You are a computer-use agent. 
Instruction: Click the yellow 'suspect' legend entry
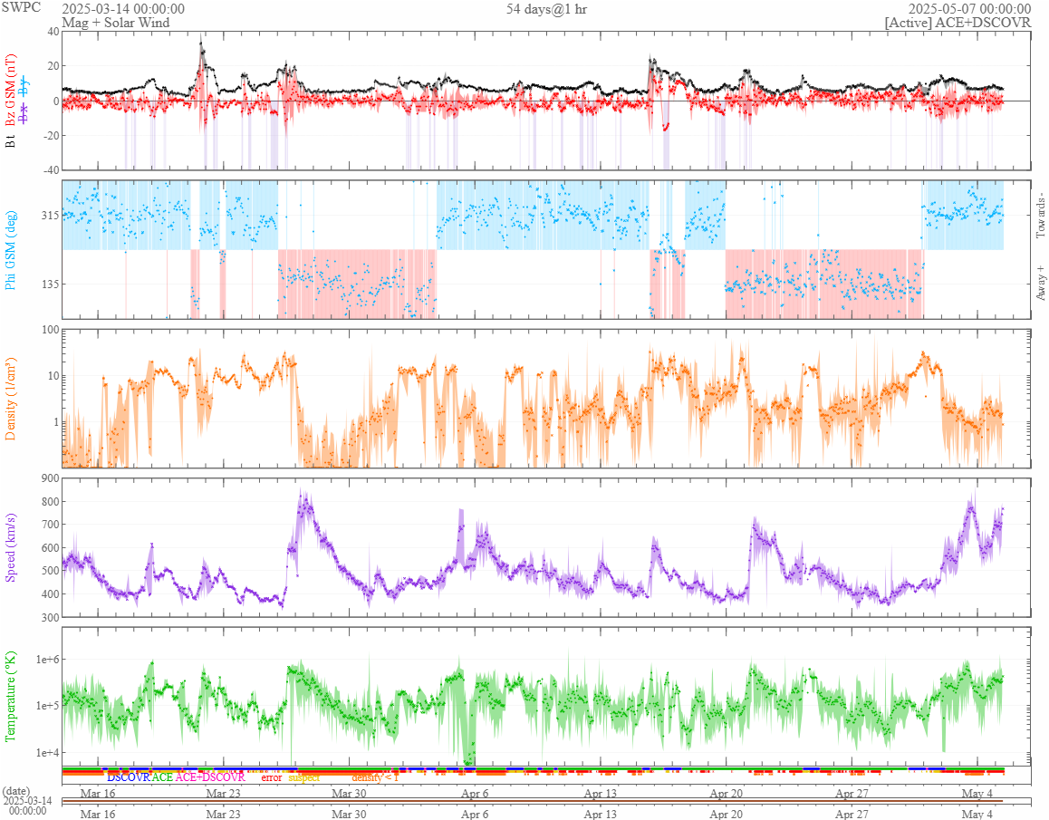click(304, 777)
